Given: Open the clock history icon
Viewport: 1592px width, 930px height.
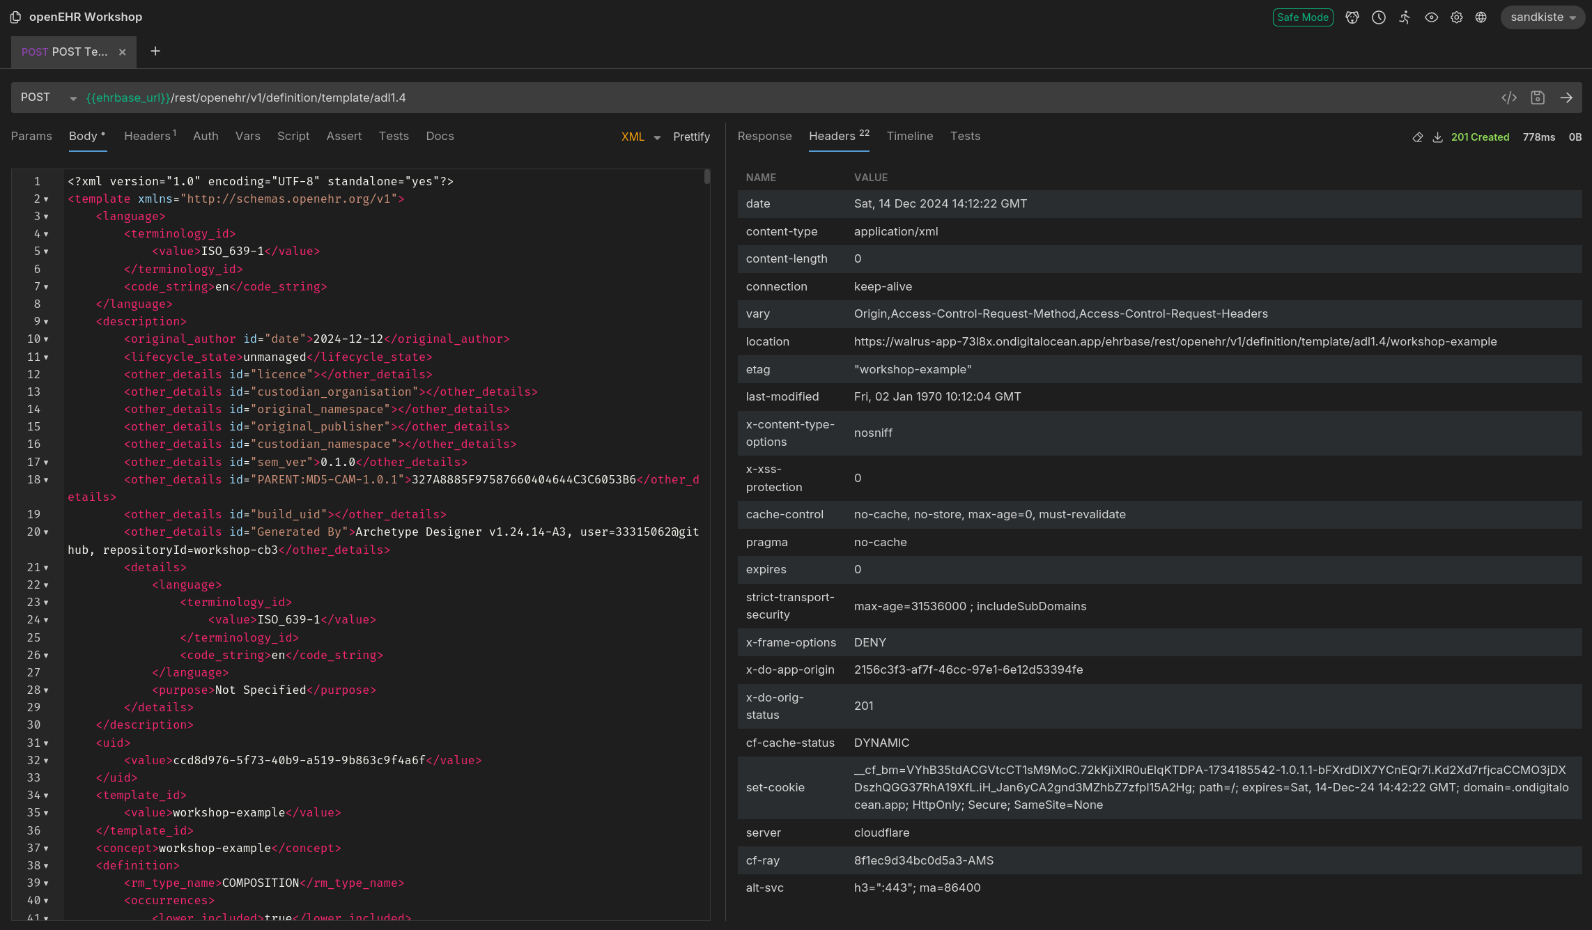Looking at the screenshot, I should pos(1379,17).
